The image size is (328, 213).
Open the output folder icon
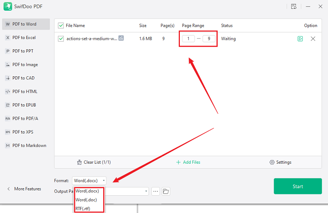(166, 191)
